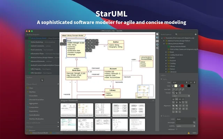Expand the Account node in Model Explorer
Image resolution: width=223 pixels, height=139 pixels.
click(166, 60)
